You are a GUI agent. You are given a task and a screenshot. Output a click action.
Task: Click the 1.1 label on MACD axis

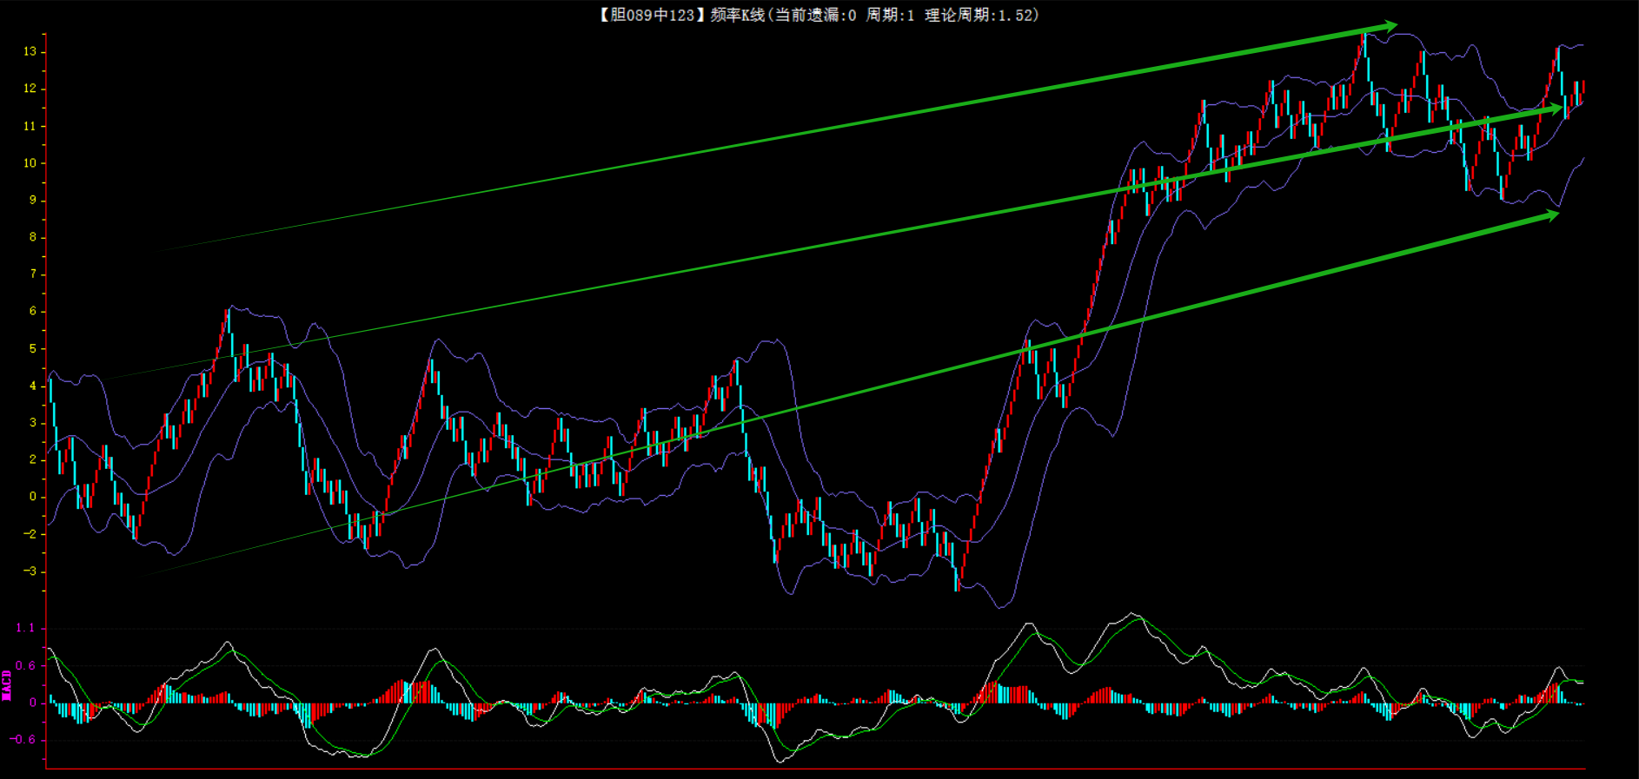[x=25, y=628]
